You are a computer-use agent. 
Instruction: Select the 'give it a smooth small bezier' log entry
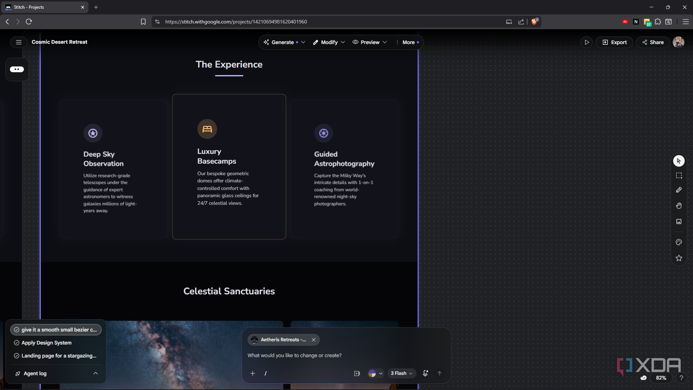56,330
